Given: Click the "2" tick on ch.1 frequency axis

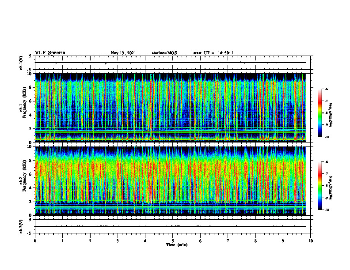Looking at the screenshot, I should click(x=30, y=129).
